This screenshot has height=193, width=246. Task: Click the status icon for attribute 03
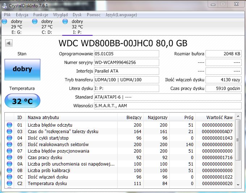click(x=9, y=131)
